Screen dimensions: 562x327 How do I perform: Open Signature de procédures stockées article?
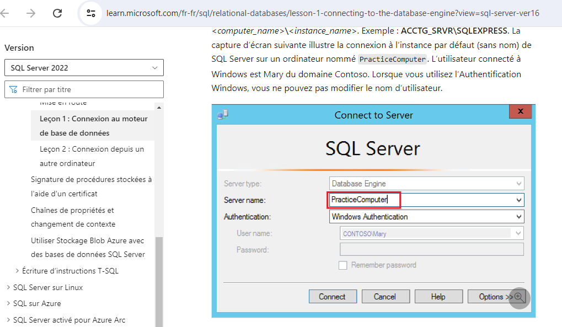[91, 186]
